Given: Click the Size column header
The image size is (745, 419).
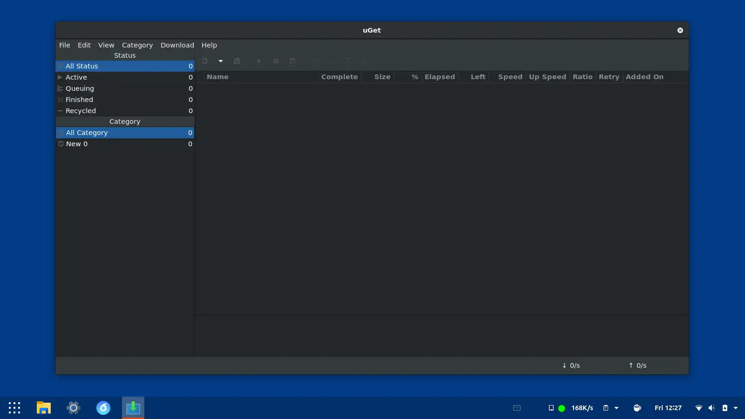Looking at the screenshot, I should click(378, 77).
